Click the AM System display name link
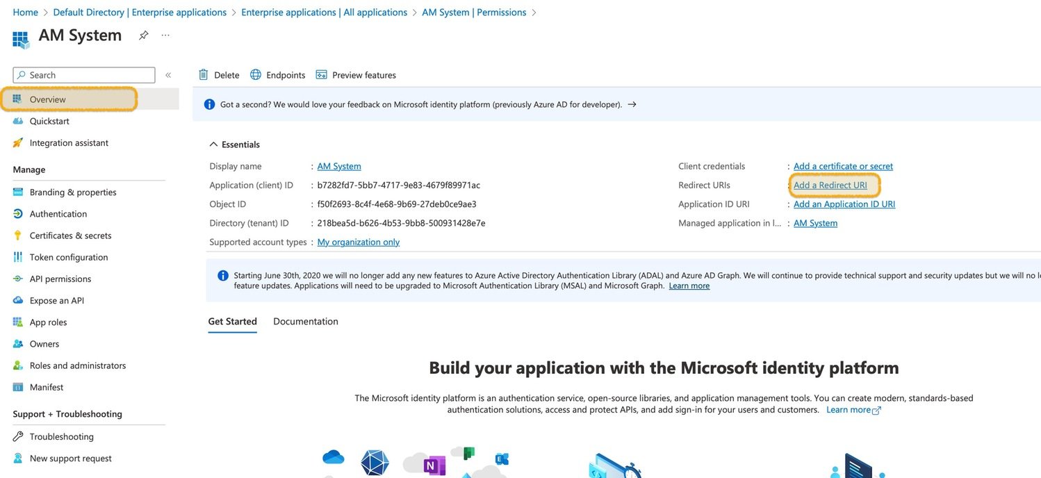 click(339, 166)
